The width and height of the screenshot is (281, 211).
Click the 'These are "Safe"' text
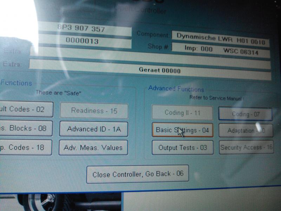point(58,93)
